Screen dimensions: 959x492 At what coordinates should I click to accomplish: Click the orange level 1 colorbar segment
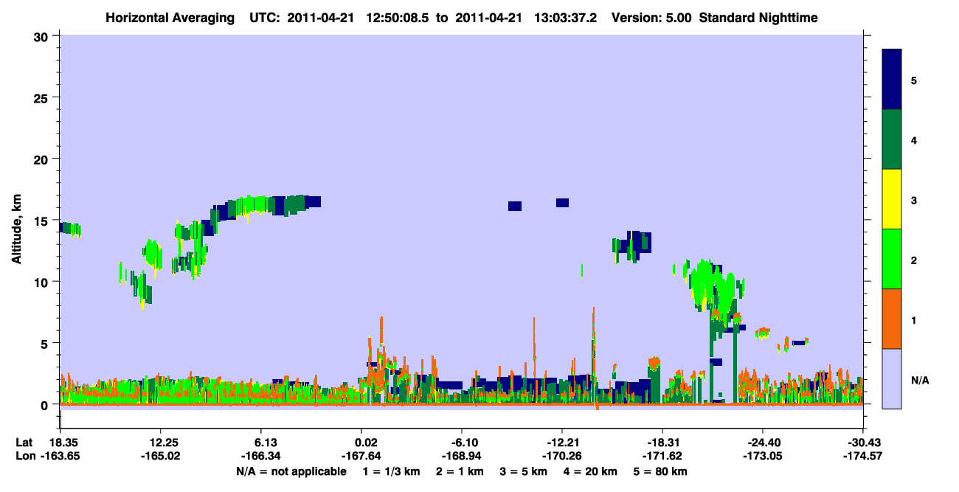892,319
